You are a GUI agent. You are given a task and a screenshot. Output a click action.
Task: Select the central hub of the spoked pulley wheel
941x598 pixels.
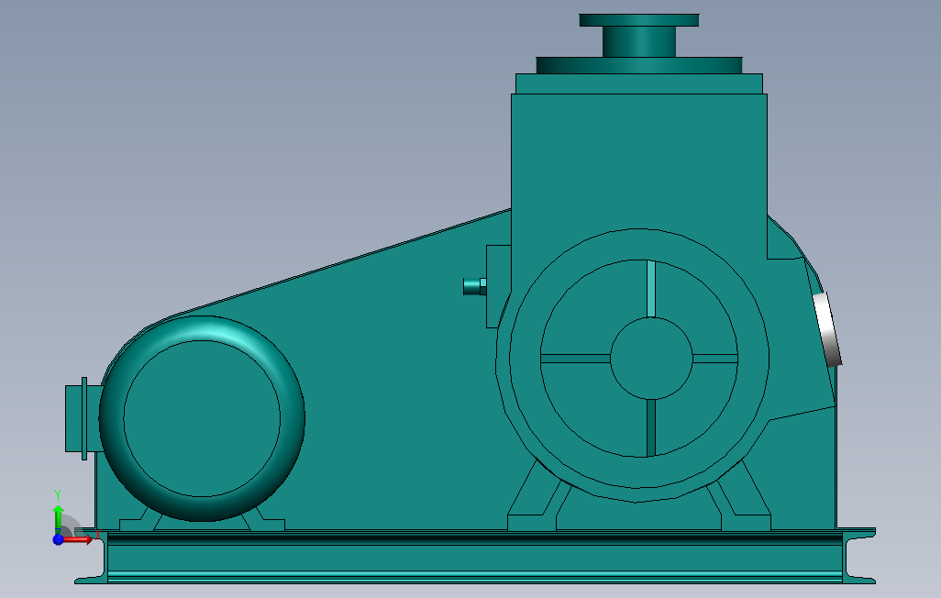pos(651,358)
